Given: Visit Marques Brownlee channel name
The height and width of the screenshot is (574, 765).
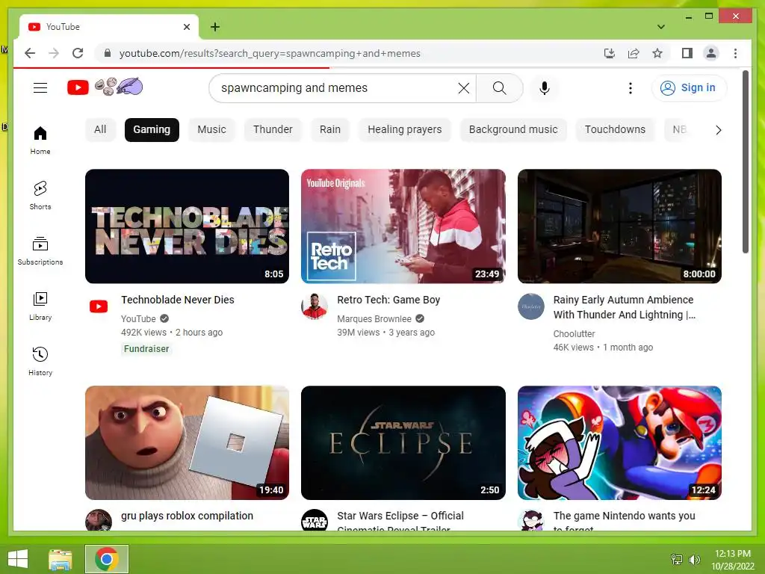Looking at the screenshot, I should 374,318.
